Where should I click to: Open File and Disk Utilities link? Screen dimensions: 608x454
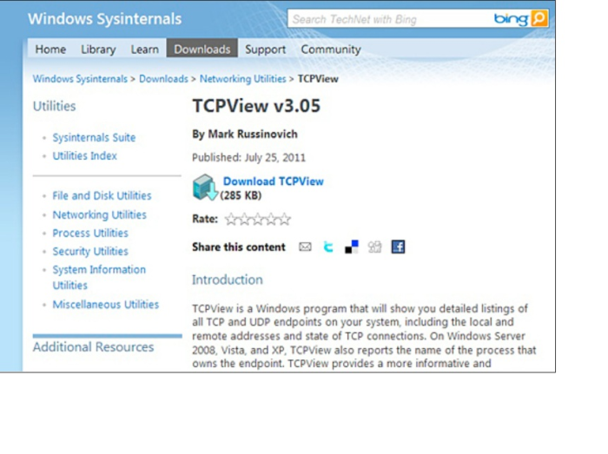102,195
